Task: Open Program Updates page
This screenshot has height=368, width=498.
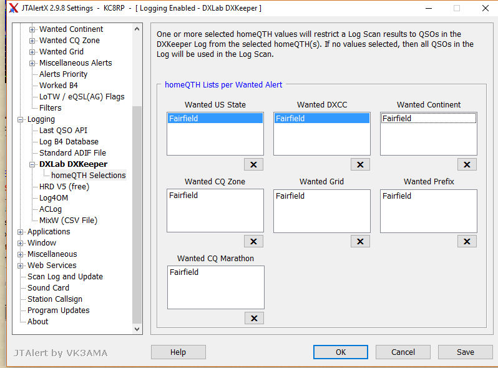Action: pos(59,310)
